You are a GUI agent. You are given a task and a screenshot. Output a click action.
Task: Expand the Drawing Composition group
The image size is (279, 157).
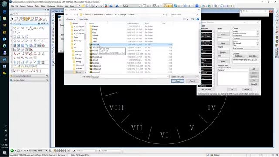47,76
